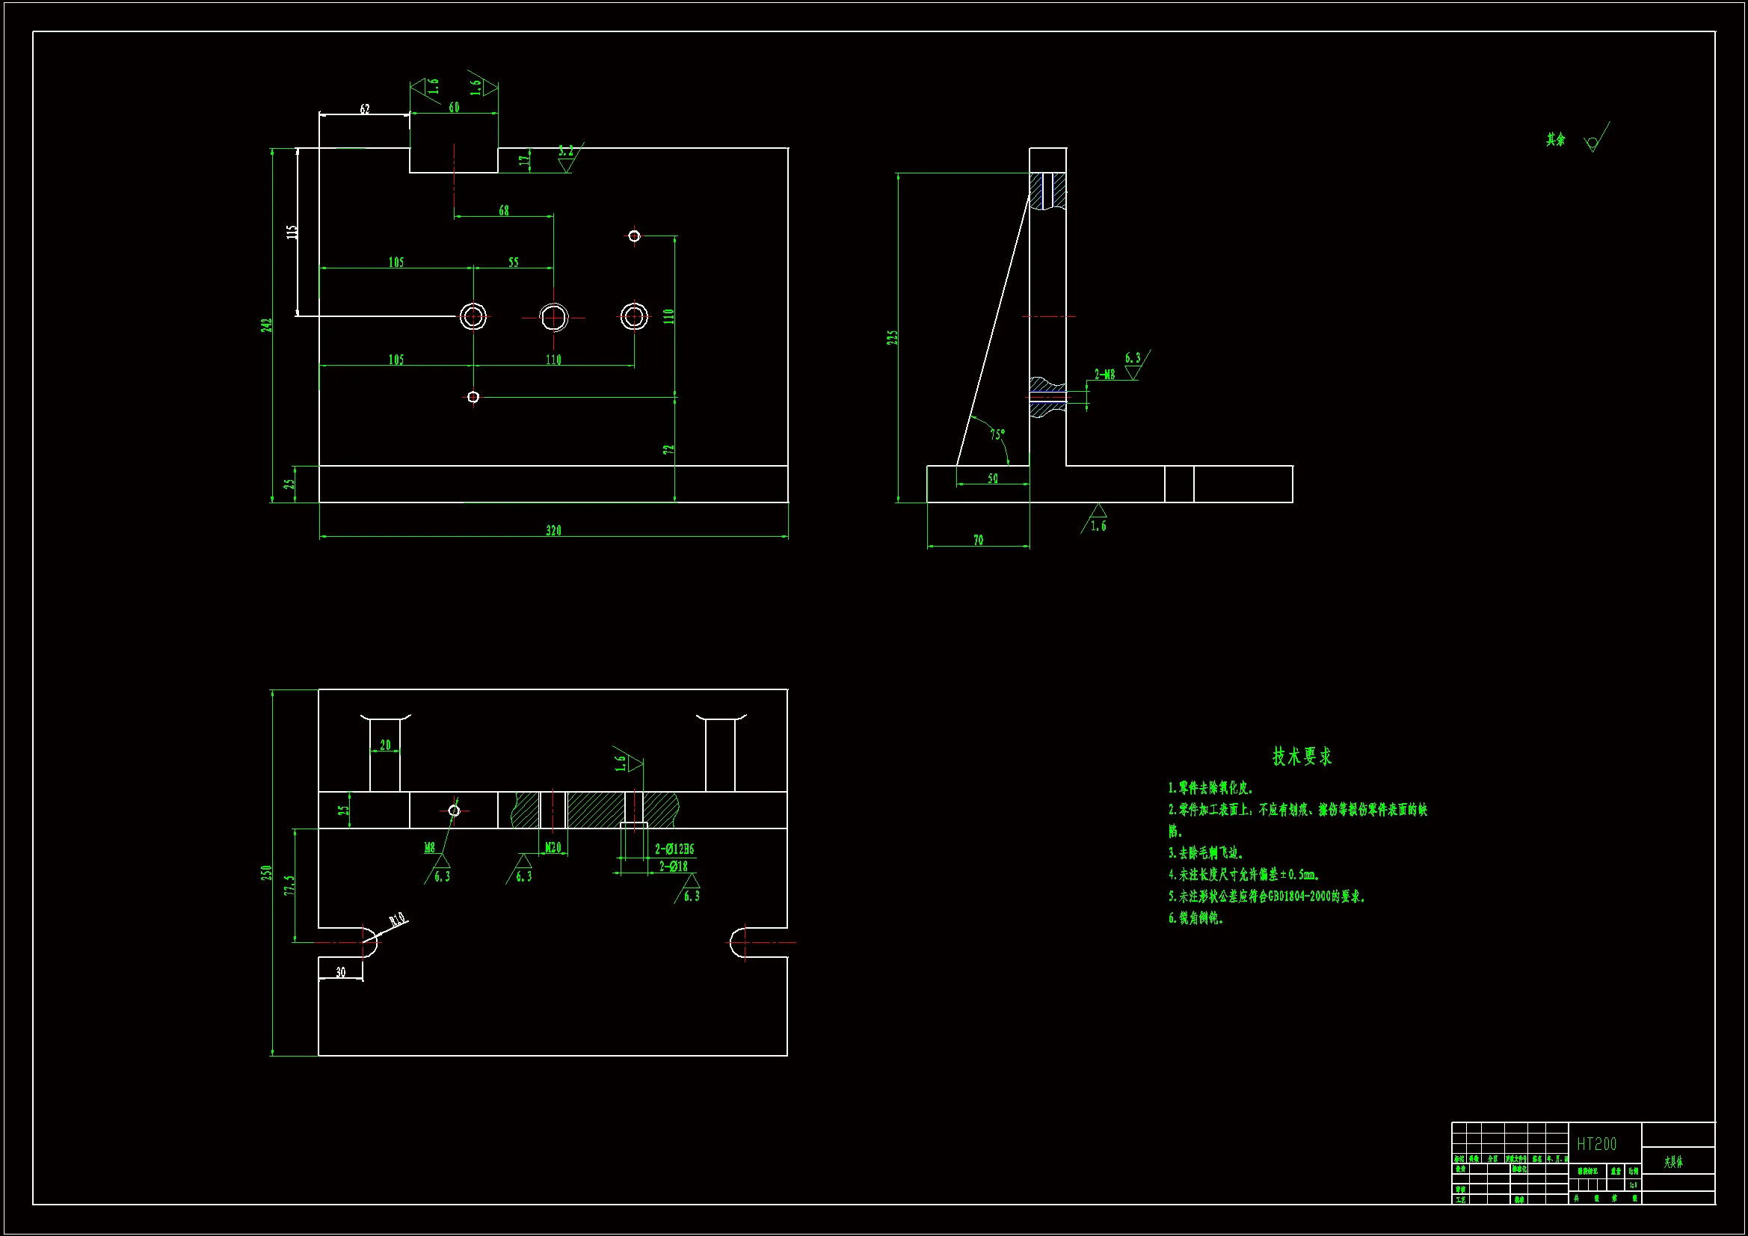1748x1236 pixels.
Task: Click the 2-Ø12H6 hole callout
Action: (674, 849)
